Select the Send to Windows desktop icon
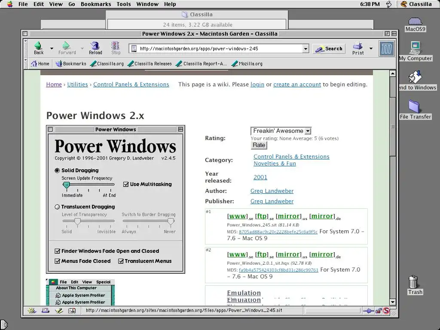This screenshot has height=330, width=440. click(416, 77)
